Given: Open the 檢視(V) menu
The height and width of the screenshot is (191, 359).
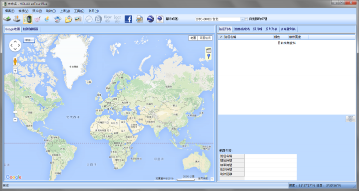Looking at the screenshot, I should pyautogui.click(x=23, y=11).
